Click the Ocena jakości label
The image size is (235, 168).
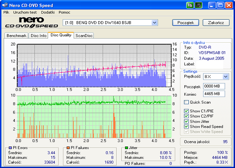pyautogui.click(x=197, y=142)
